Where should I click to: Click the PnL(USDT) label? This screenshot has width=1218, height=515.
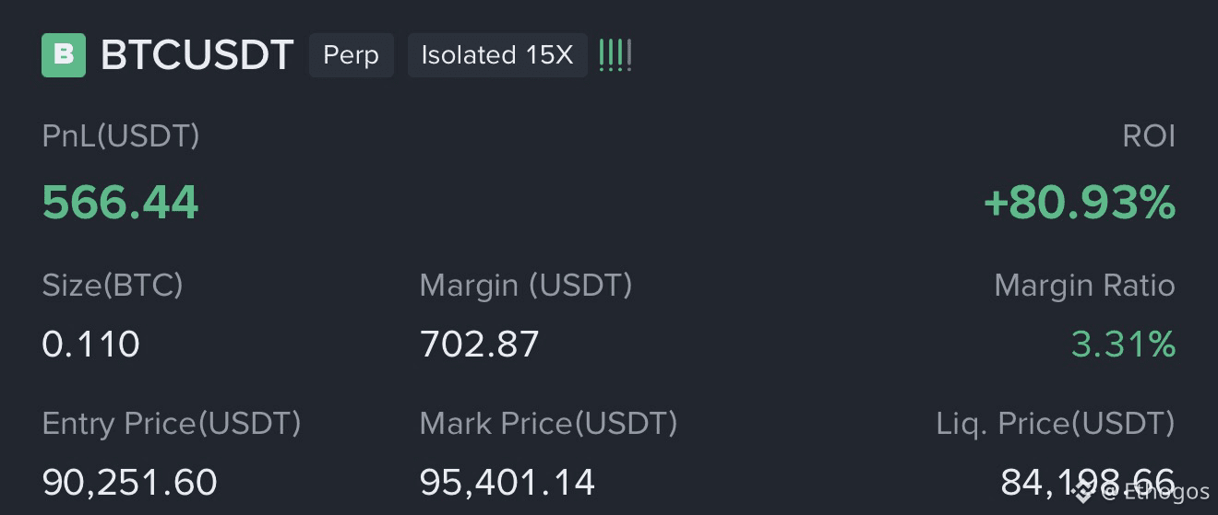pos(121,136)
